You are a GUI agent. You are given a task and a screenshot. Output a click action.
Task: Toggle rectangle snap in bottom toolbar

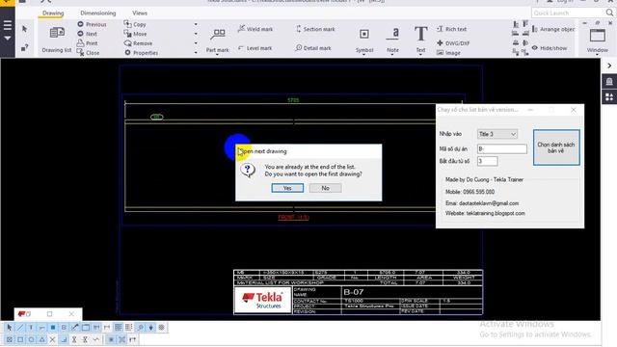pyautogui.click(x=20, y=339)
